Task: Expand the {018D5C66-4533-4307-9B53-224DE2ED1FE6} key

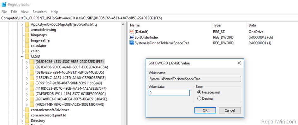Action: point(27,62)
